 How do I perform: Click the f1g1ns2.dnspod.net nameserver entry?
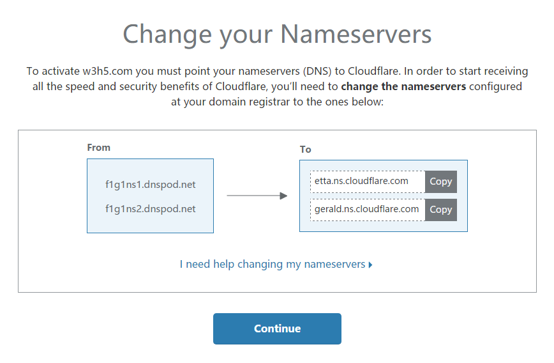pyautogui.click(x=150, y=209)
